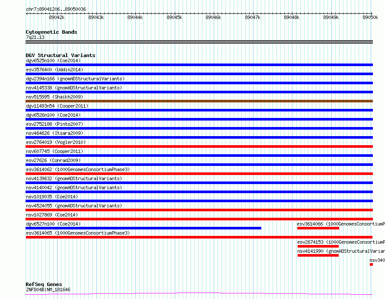The height and width of the screenshot is (299, 385).
Task: Click the 89042k ruler tick label
Action: pos(57,17)
